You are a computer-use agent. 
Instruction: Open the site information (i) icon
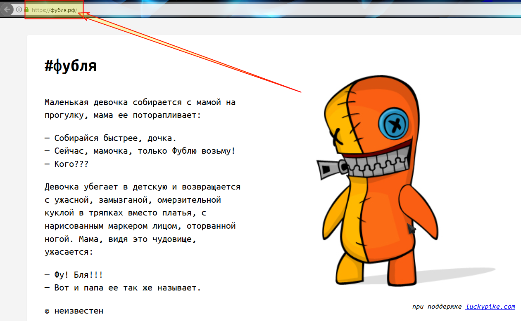tap(19, 9)
